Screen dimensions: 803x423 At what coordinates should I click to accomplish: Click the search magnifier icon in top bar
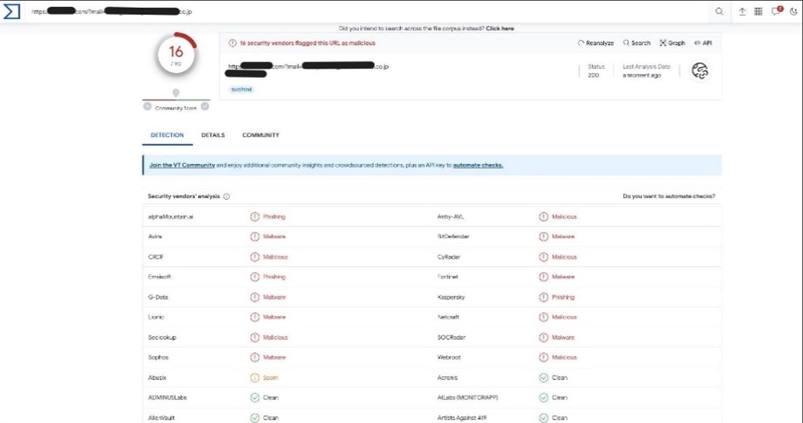719,12
